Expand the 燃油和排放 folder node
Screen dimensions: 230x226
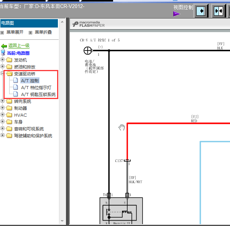(2, 66)
